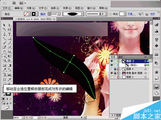Viewport: 161px width, 120px height.
Task: Select the Blend tool
Action: (x=9, y=70)
